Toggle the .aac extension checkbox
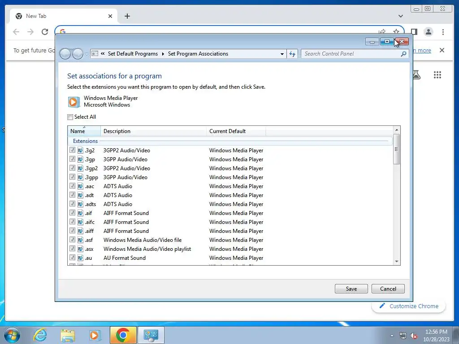This screenshot has height=344, width=459. click(x=72, y=186)
